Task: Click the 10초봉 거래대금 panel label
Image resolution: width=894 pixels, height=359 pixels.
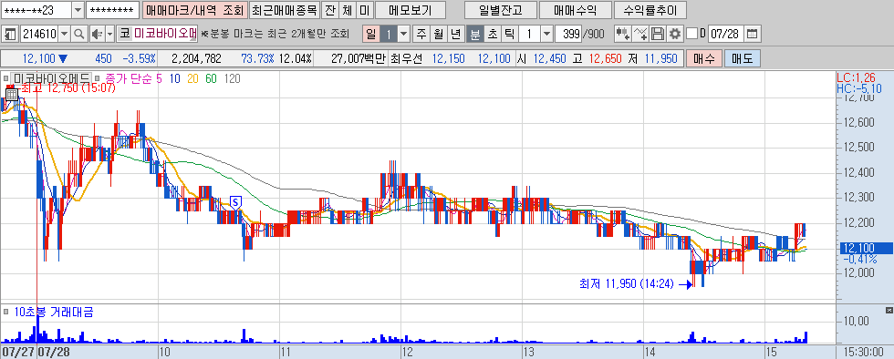Action: point(54,312)
